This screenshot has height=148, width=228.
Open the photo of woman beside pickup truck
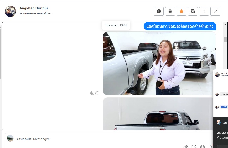click(x=159, y=63)
